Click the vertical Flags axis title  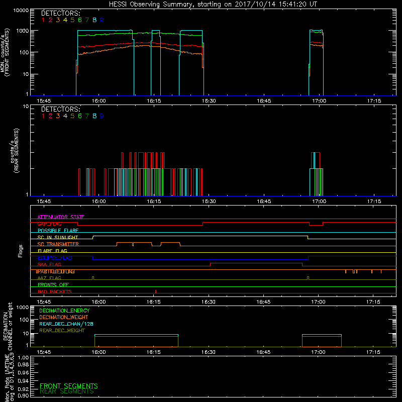click(x=21, y=251)
